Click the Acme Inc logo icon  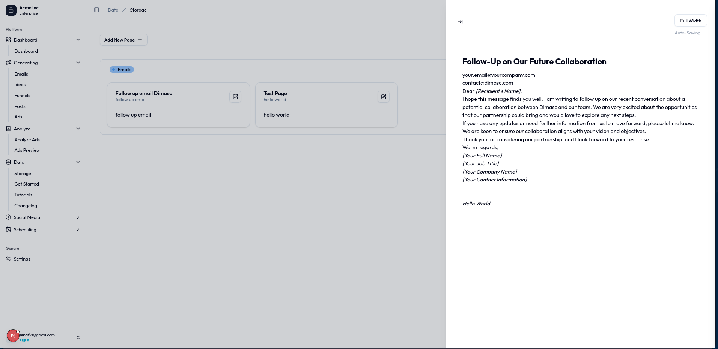11,10
